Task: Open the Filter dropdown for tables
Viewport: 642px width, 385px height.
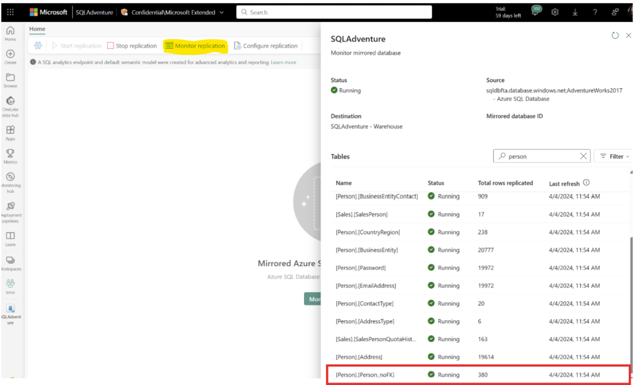Action: click(614, 156)
